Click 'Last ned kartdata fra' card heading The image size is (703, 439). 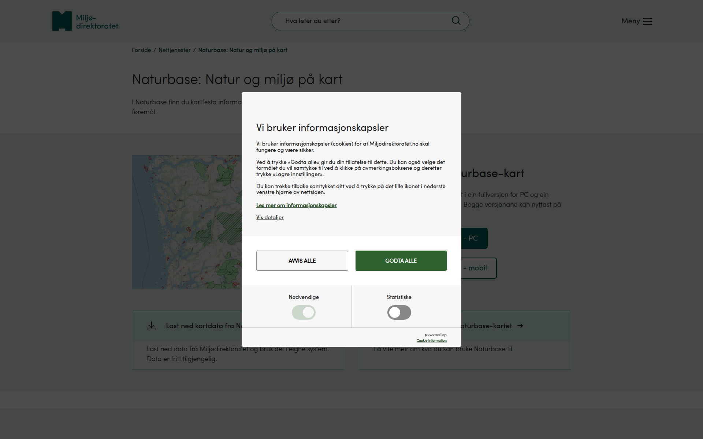(204, 326)
